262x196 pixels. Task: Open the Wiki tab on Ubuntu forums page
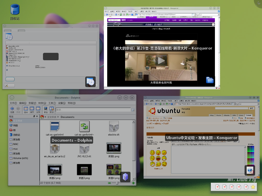click(234, 115)
